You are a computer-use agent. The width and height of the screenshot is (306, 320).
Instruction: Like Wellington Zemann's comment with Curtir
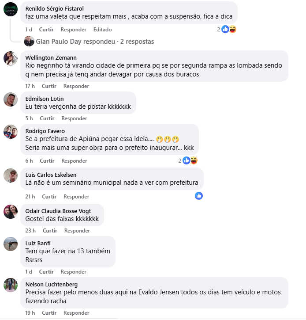[x=49, y=86]
